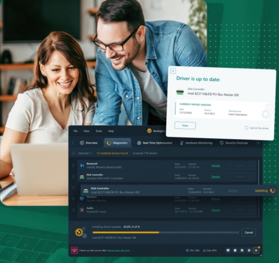Expand dropdown arrow beside SATA controller update
Image resolution: width=279 pixels, height=263 pixels.
point(252,176)
